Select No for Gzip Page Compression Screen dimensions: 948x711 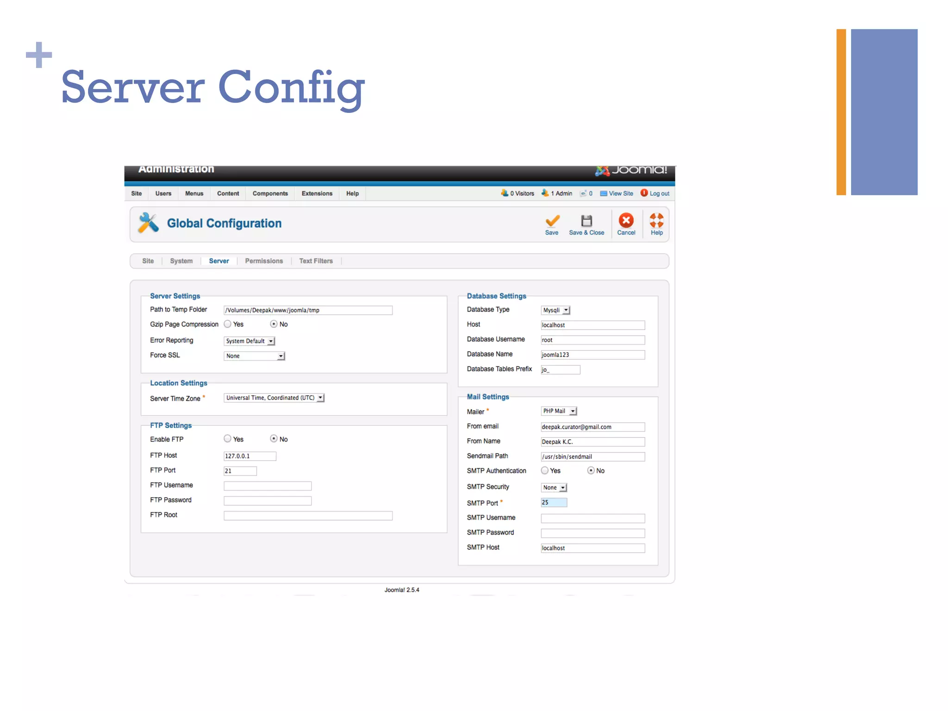[274, 324]
